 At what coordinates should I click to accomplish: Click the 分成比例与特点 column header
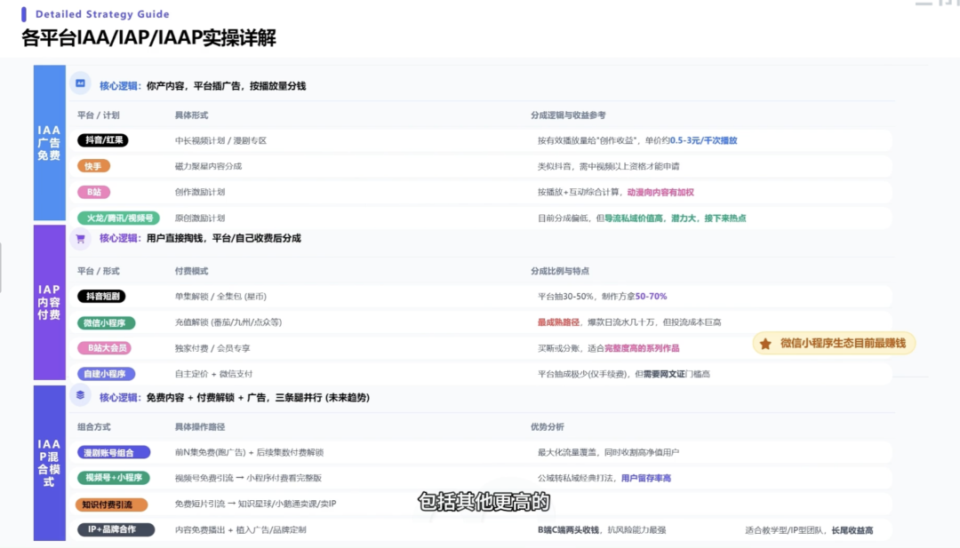click(x=560, y=271)
